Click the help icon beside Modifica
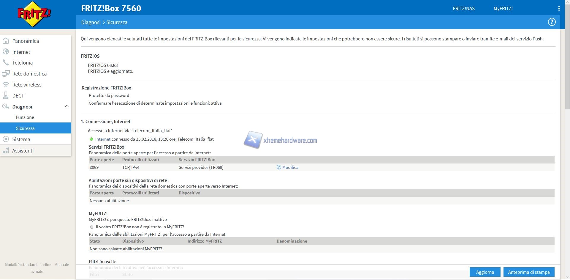Image resolution: width=570 pixels, height=280 pixels. [278, 167]
